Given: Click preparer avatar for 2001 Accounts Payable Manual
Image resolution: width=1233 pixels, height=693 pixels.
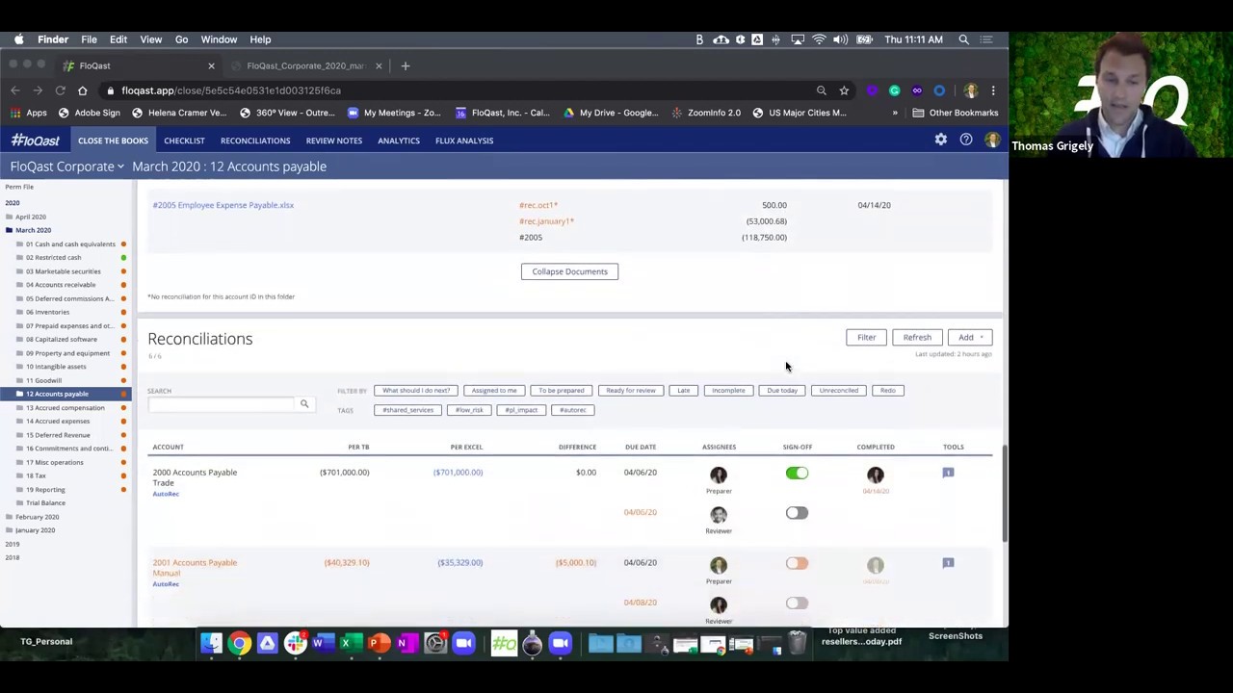Looking at the screenshot, I should click(x=719, y=565).
